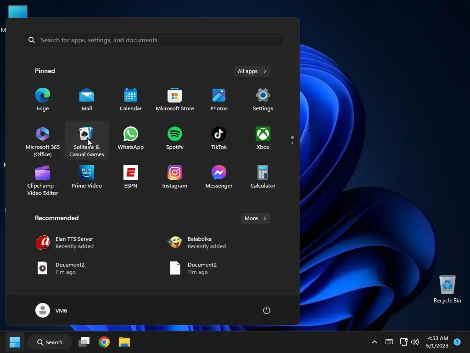Expand All apps list
The height and width of the screenshot is (353, 470).
coord(252,71)
